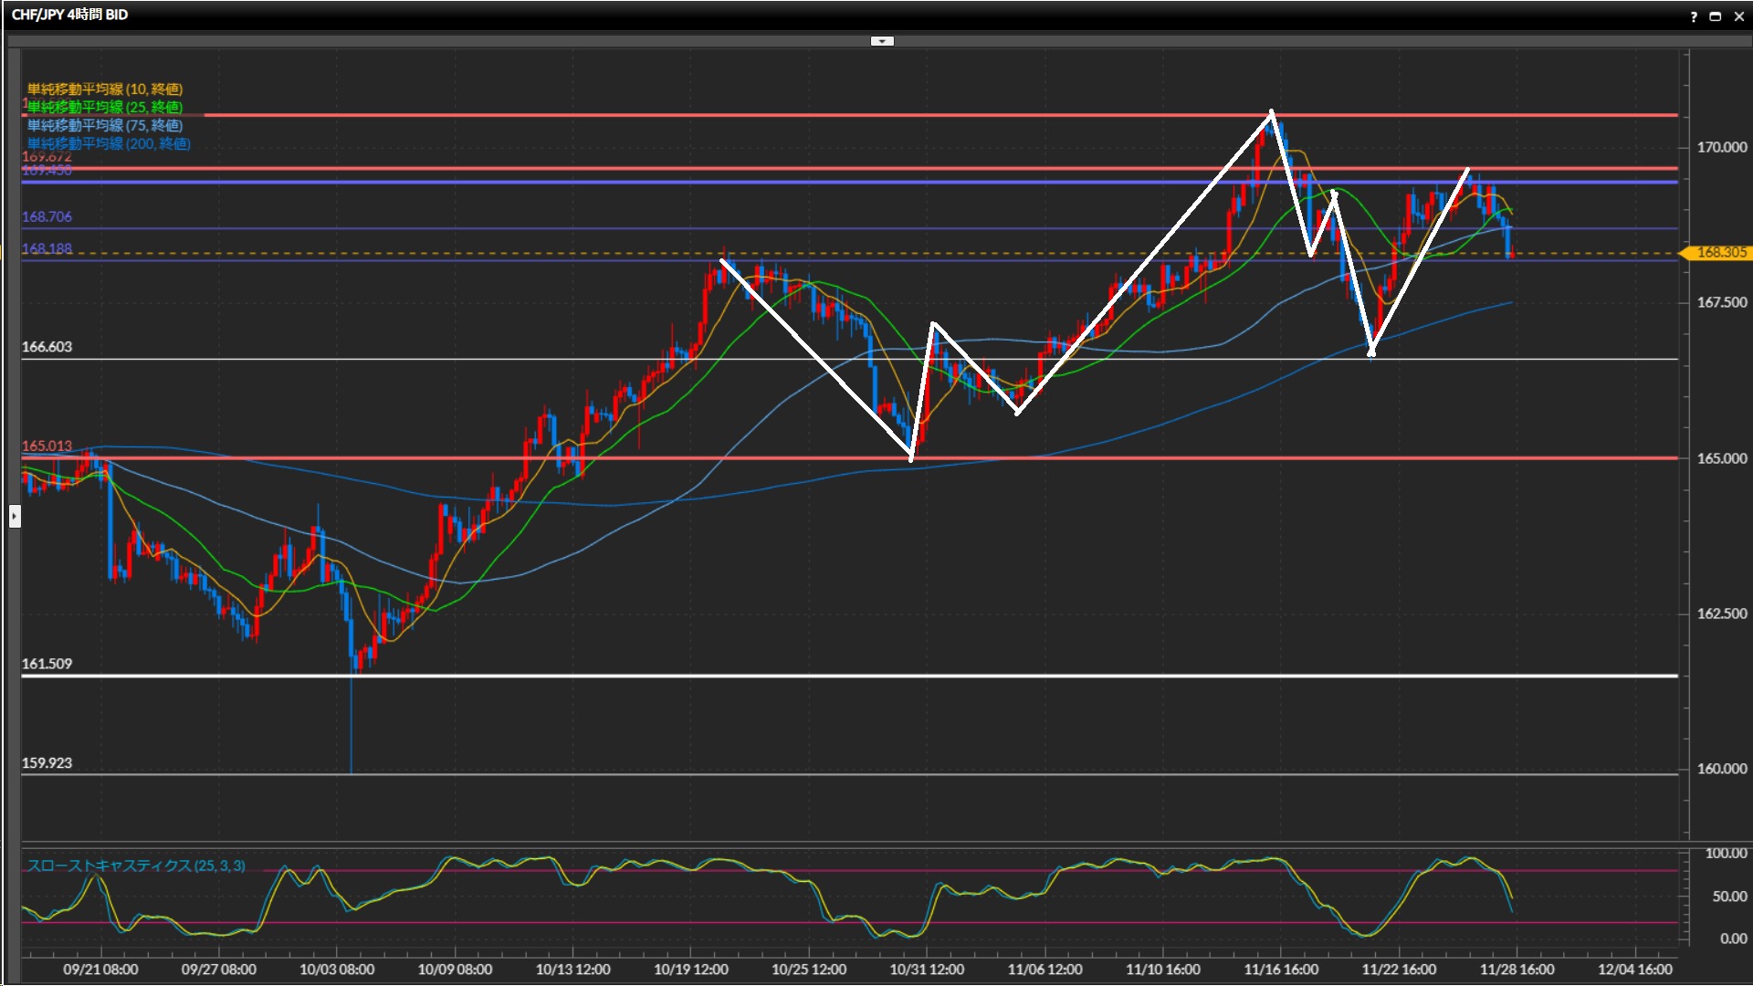
Task: Close the CHF/JPY chart window
Action: pos(1738,16)
